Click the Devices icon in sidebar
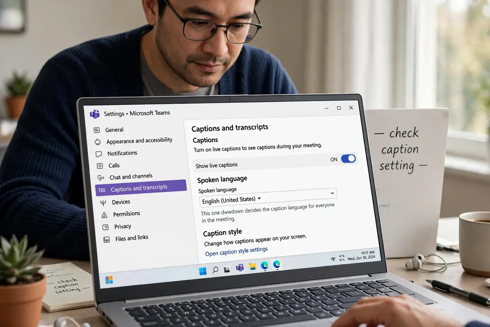This screenshot has height=327, width=490. coord(103,203)
